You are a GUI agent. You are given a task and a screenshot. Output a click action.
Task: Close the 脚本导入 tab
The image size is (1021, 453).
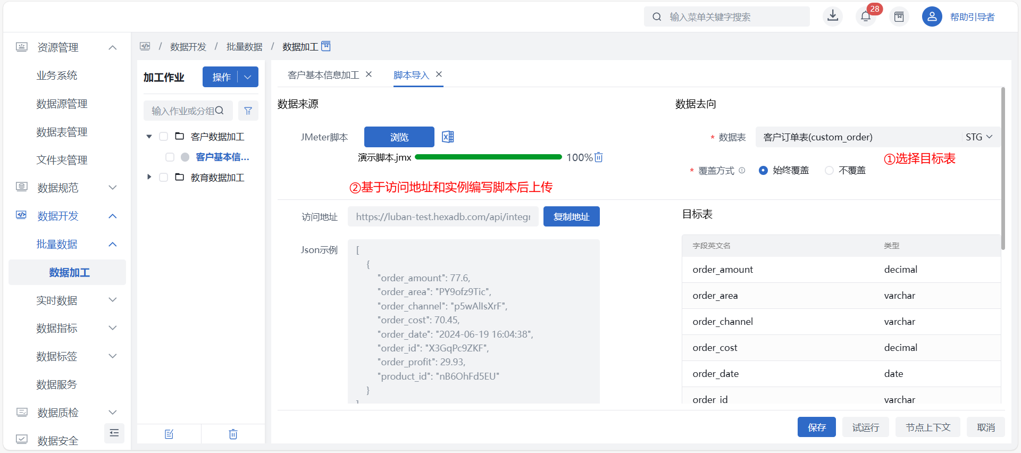439,74
